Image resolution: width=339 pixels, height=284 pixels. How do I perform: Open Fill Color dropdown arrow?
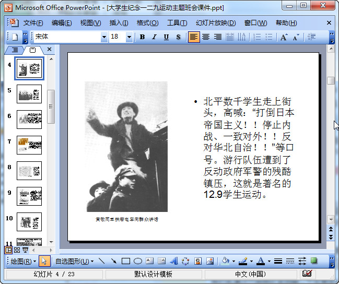(x=233, y=261)
